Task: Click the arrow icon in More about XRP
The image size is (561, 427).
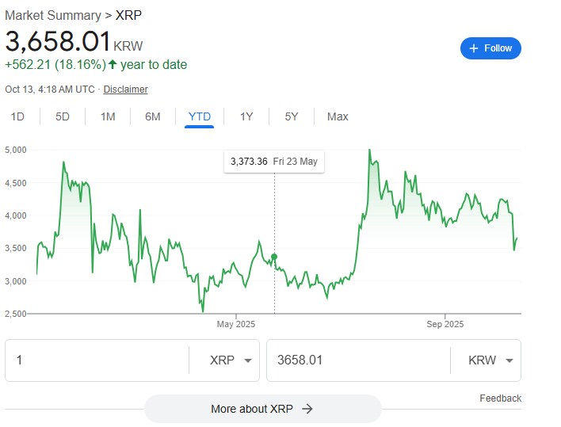Action: [307, 409]
